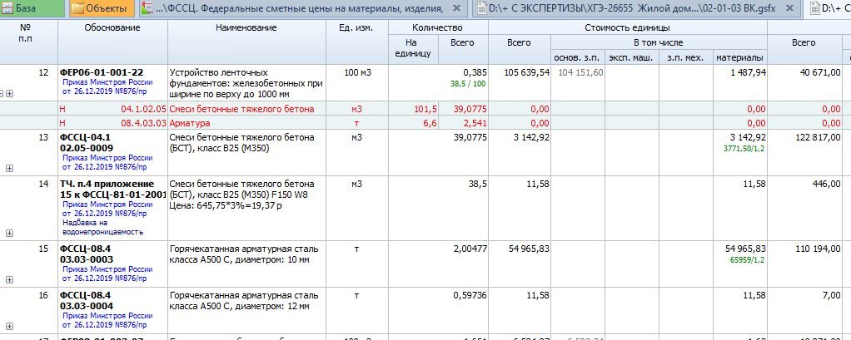Click formula 38,5 / 100 under quantity
The width and height of the screenshot is (851, 340).
[469, 84]
